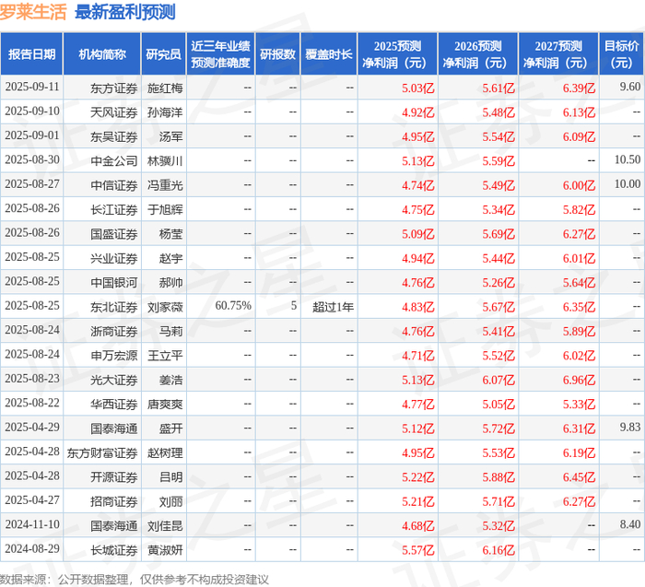Screen dimensions: 645x587
Task: Select institution 天风证券
Action: click(x=114, y=112)
